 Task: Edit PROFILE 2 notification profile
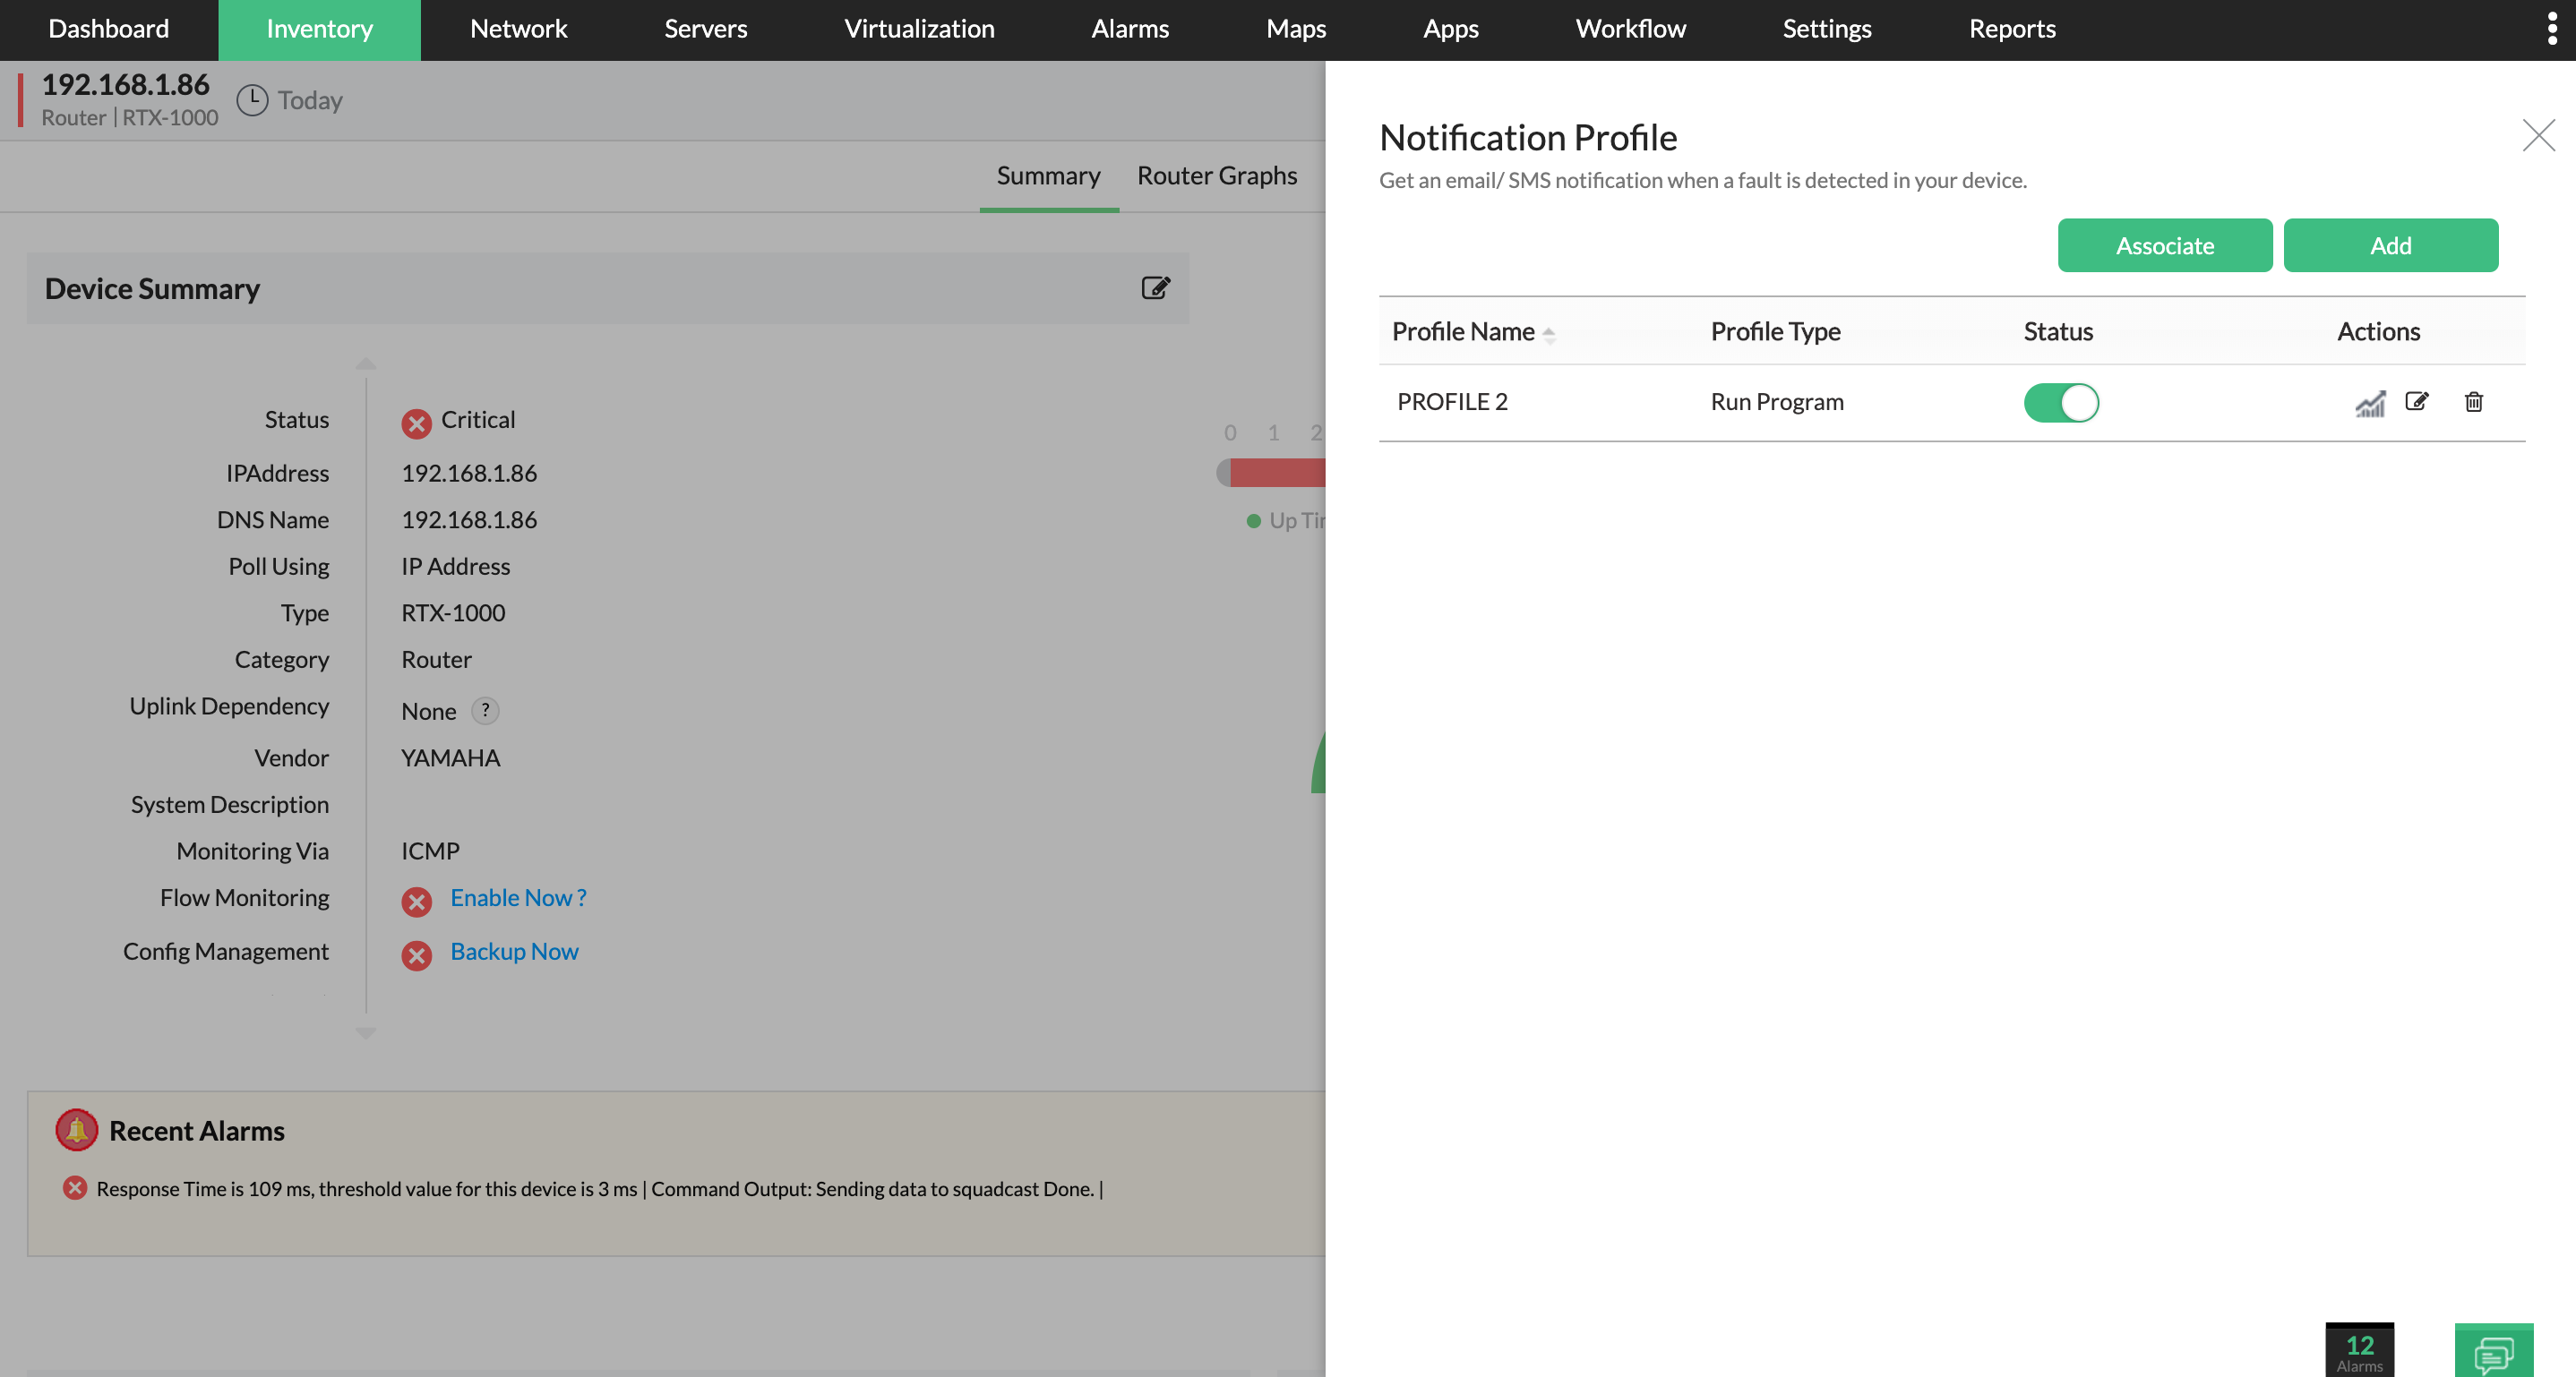point(2416,402)
